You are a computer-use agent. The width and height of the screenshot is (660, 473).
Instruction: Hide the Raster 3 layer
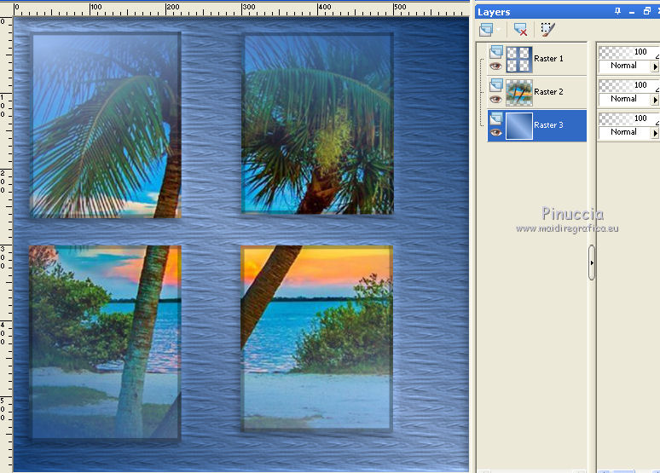tap(495, 133)
